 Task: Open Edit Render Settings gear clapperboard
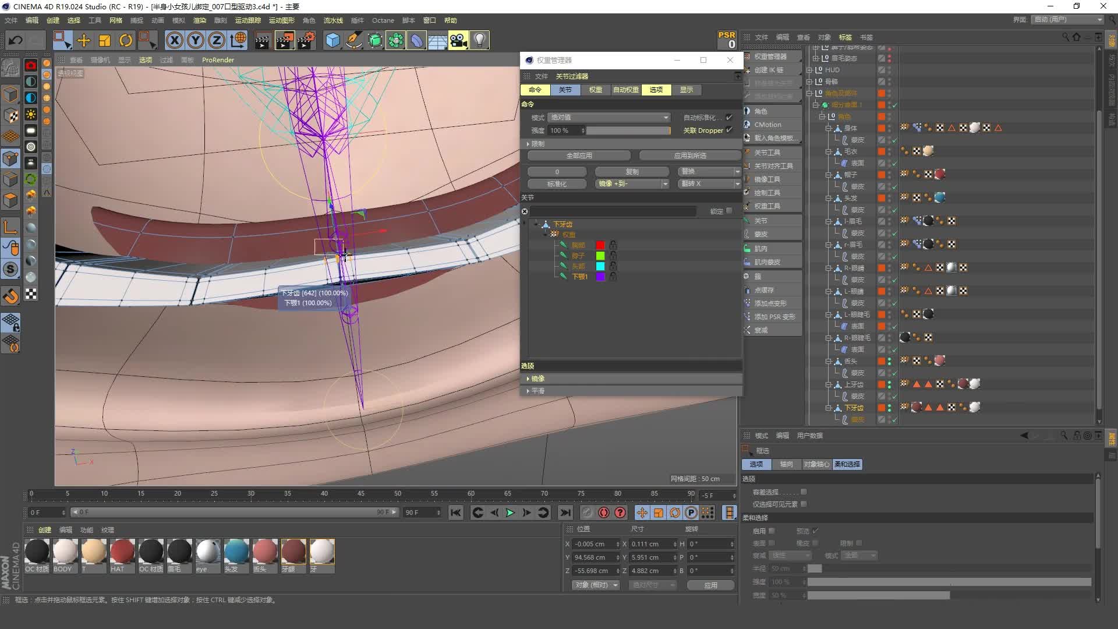pyautogui.click(x=306, y=40)
